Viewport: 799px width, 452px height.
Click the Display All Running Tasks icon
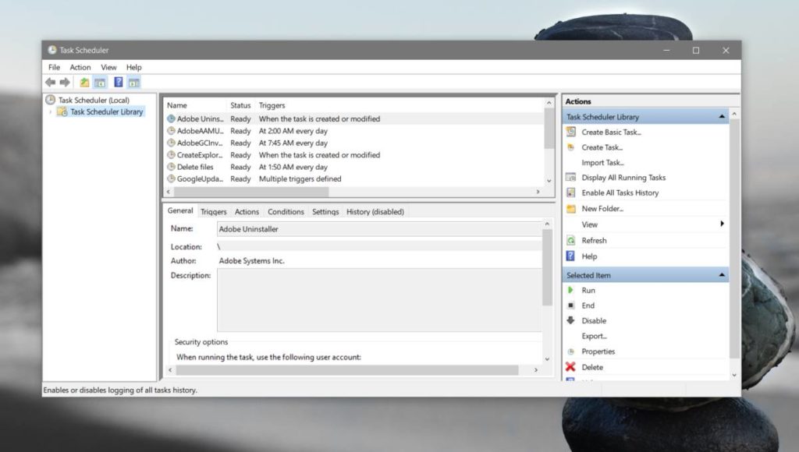coord(572,178)
